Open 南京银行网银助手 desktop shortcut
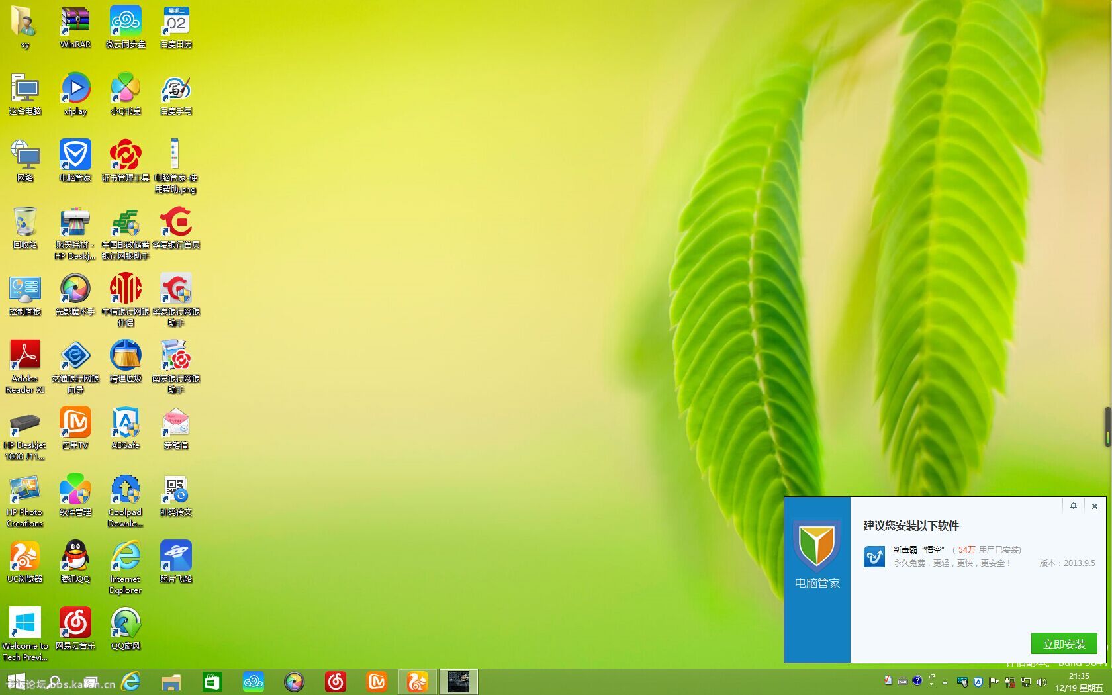The width and height of the screenshot is (1112, 695). pyautogui.click(x=176, y=367)
